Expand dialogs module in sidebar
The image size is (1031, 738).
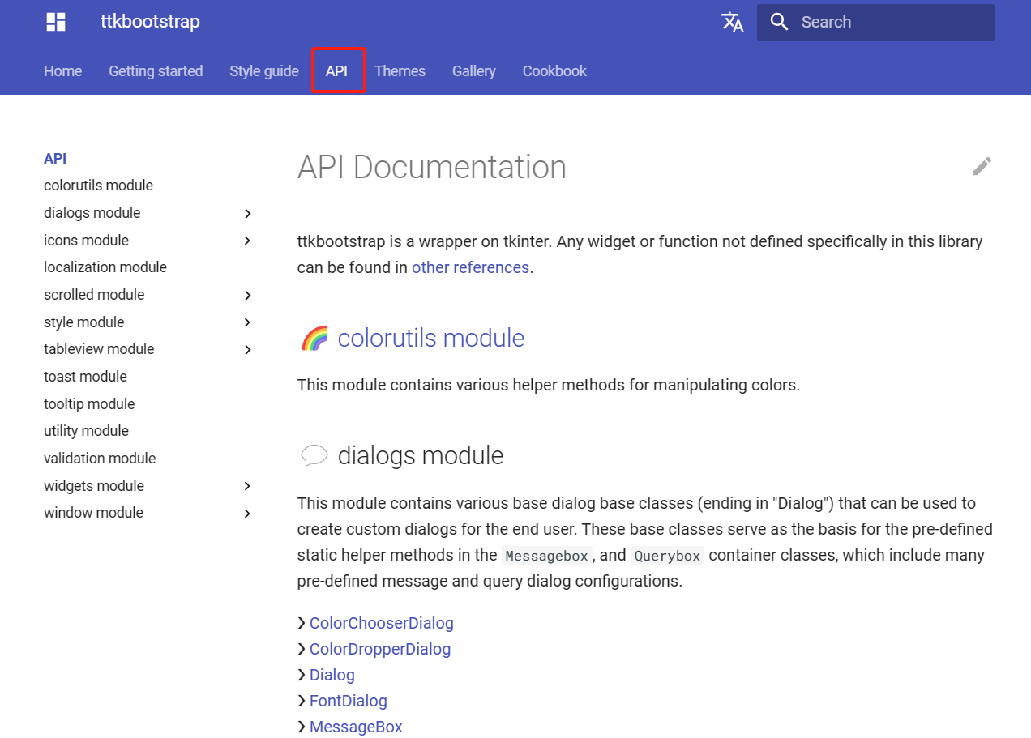(x=248, y=213)
